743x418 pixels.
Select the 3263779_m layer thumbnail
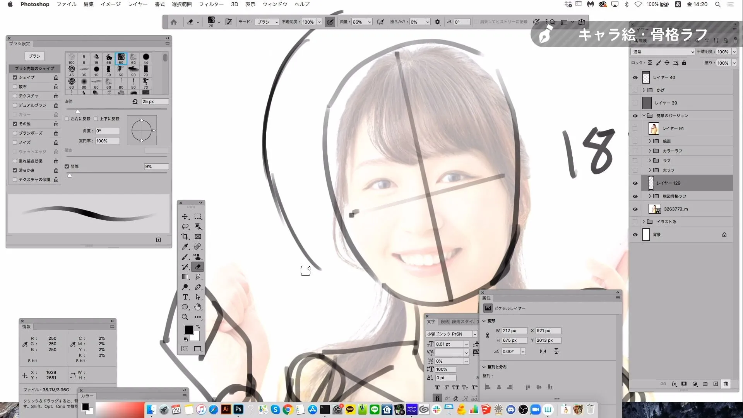655,209
